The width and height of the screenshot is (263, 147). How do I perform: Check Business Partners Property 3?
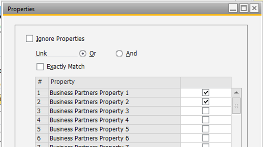coord(206,111)
